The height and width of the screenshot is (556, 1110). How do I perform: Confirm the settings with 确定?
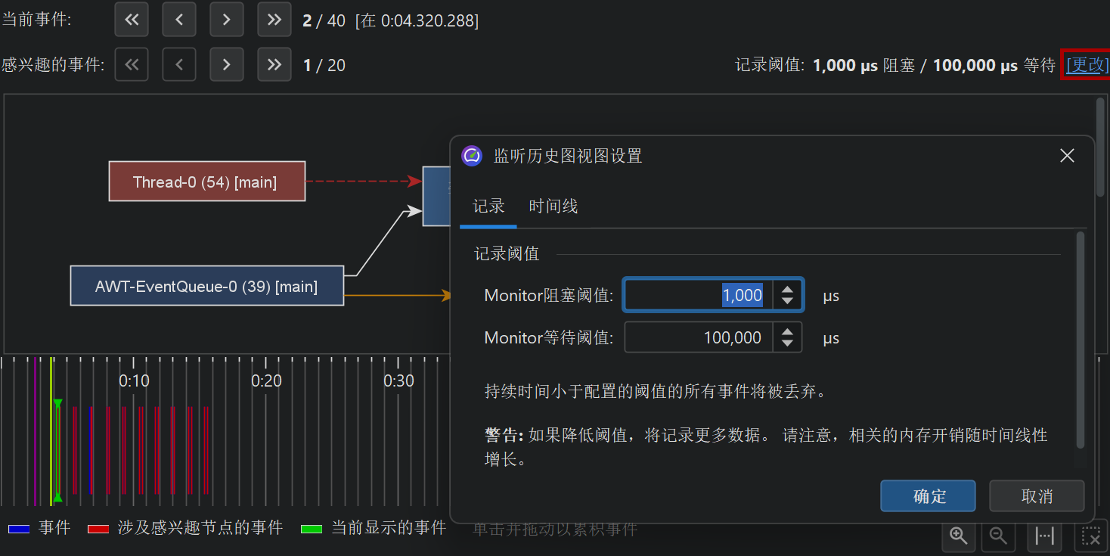929,496
